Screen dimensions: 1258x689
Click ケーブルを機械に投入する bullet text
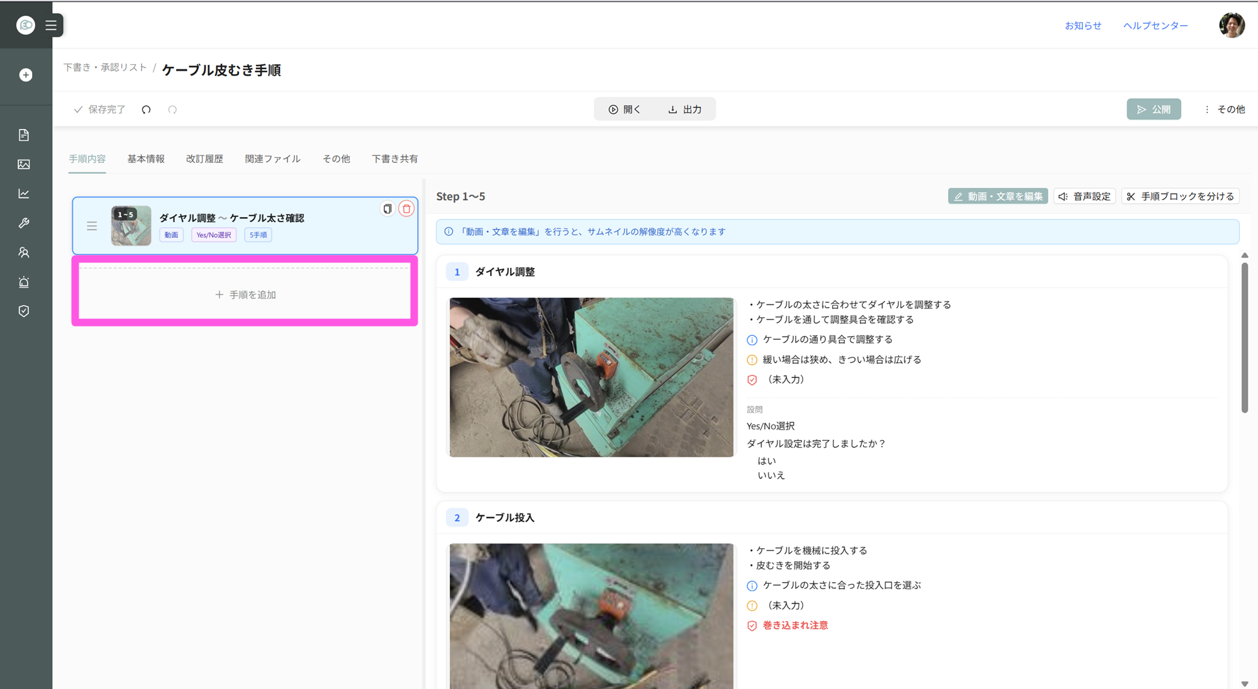click(808, 551)
